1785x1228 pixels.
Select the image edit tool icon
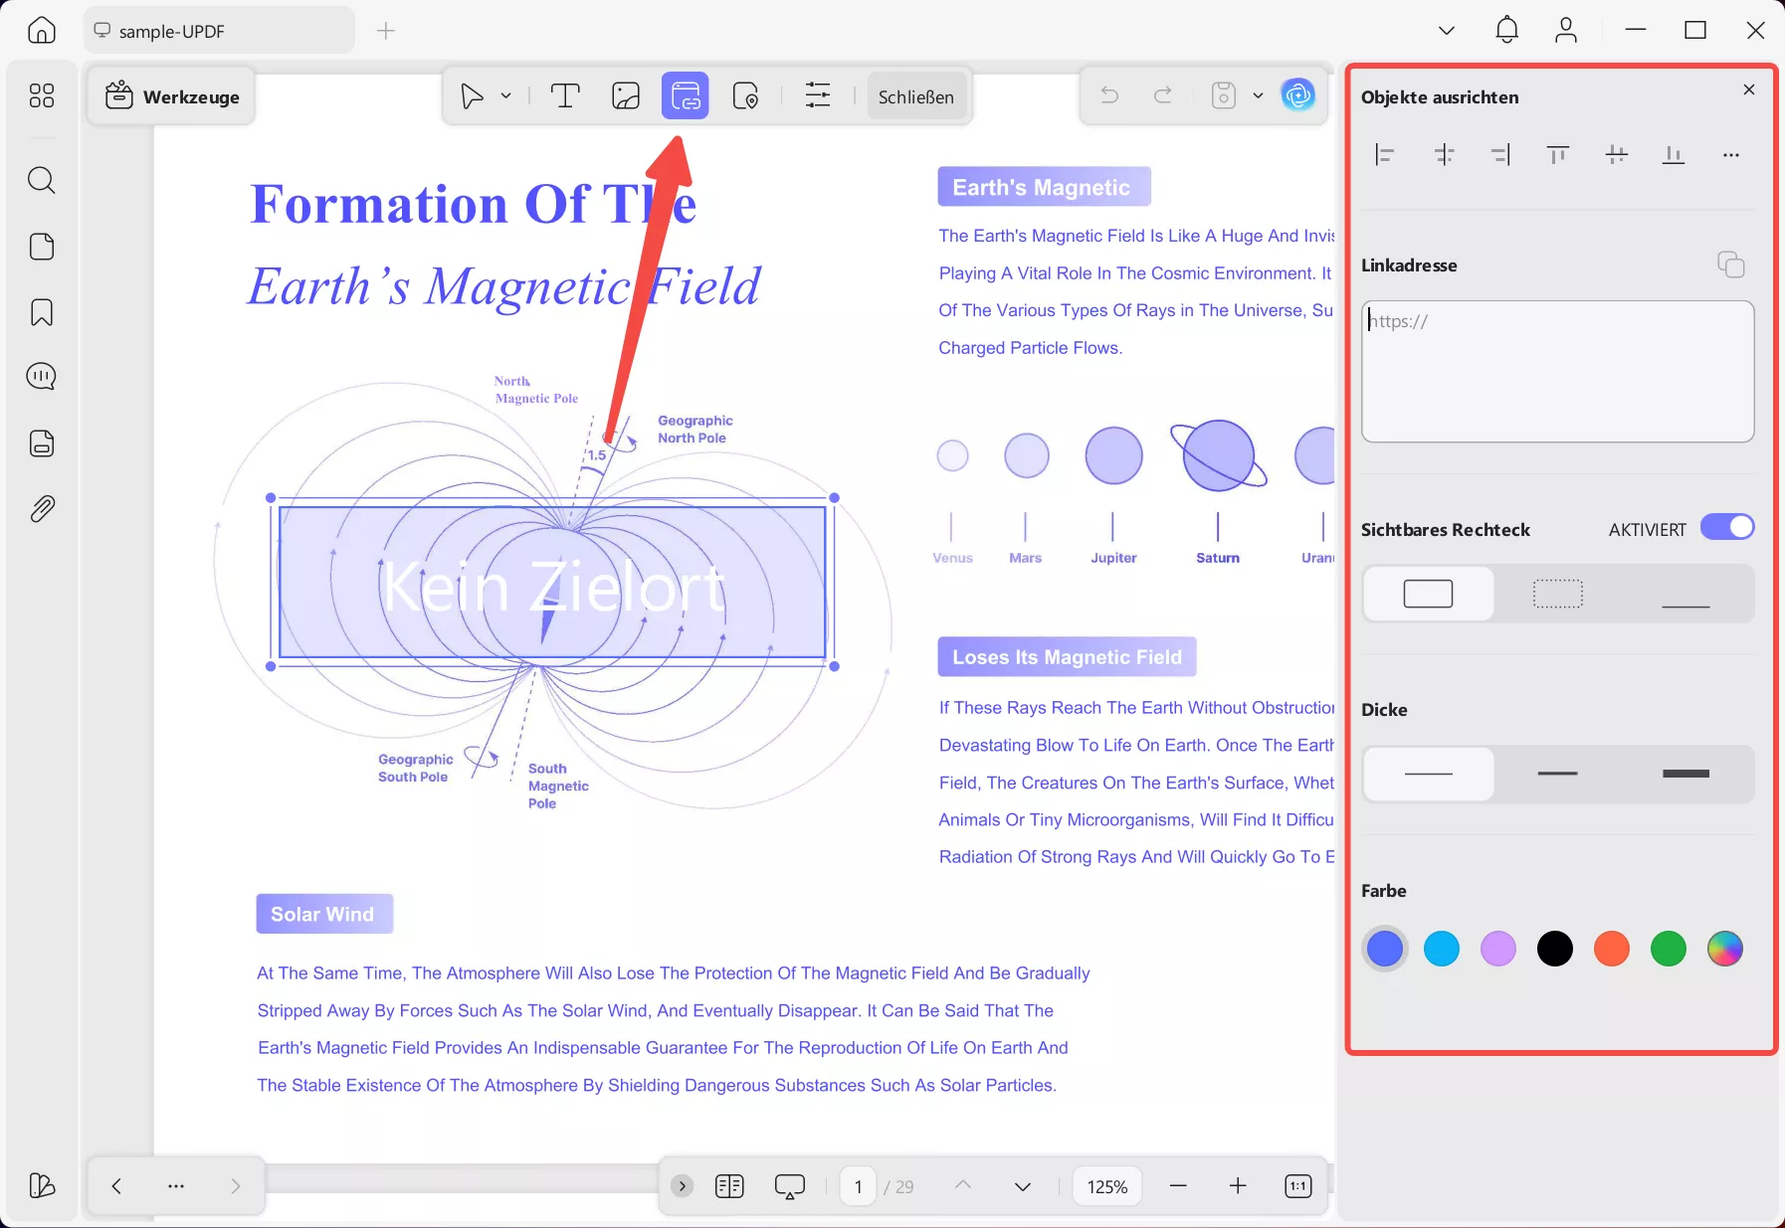(x=626, y=96)
